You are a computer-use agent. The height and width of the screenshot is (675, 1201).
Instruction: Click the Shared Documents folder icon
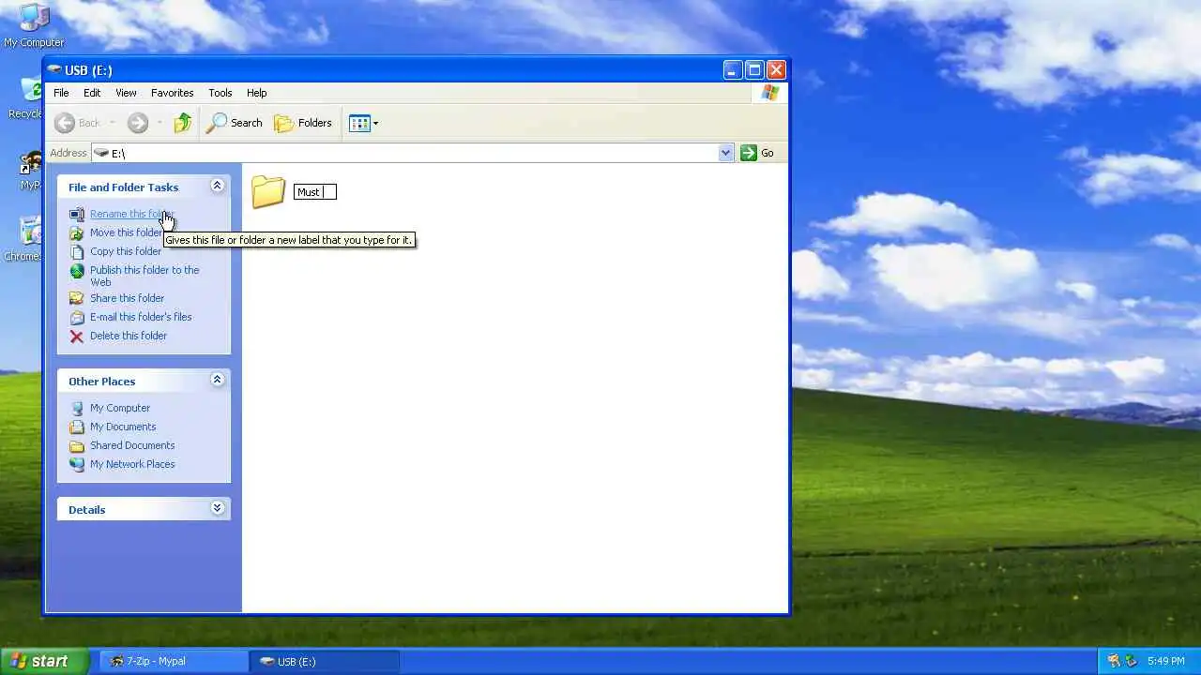77,445
